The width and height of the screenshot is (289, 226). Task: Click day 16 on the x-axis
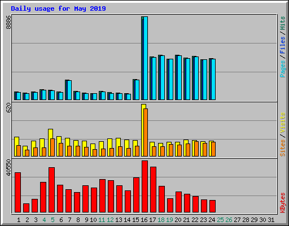144,220
